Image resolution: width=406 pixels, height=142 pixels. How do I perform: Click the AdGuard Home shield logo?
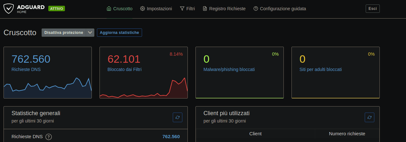coord(9,9)
